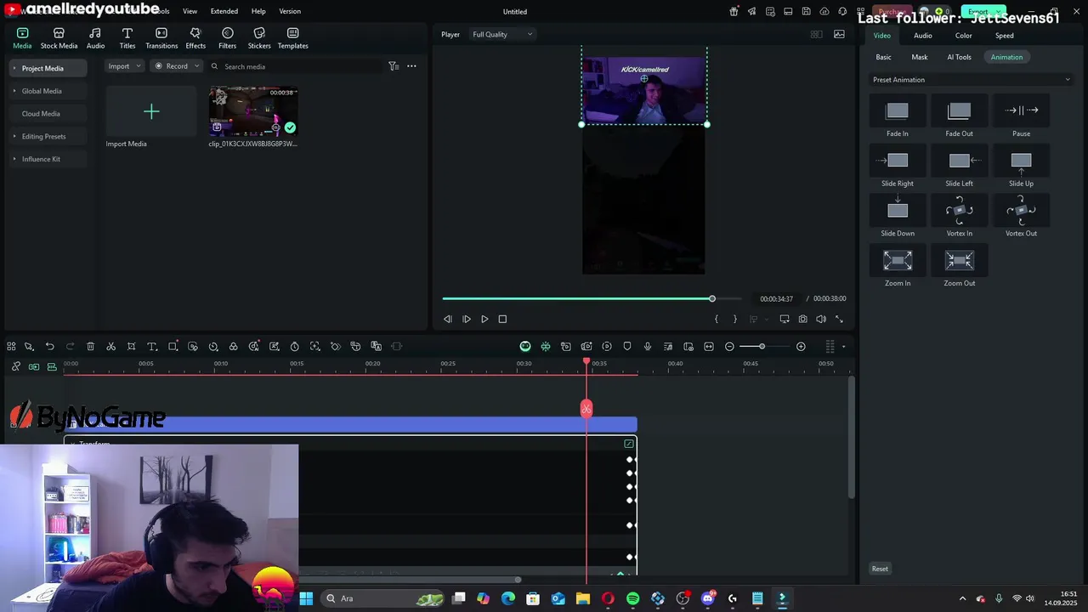Select the crop tool in timeline toolbar
Screen dimensions: 1088x612
[x=131, y=346]
